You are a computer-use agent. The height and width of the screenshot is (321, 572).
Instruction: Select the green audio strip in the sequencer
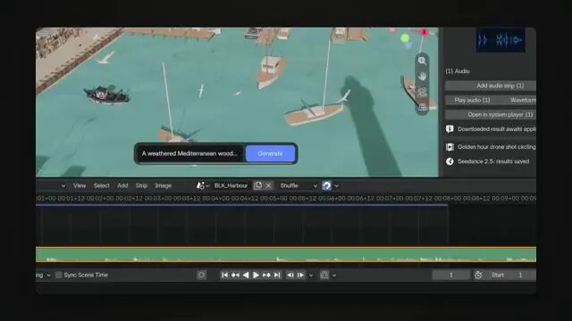(286, 254)
